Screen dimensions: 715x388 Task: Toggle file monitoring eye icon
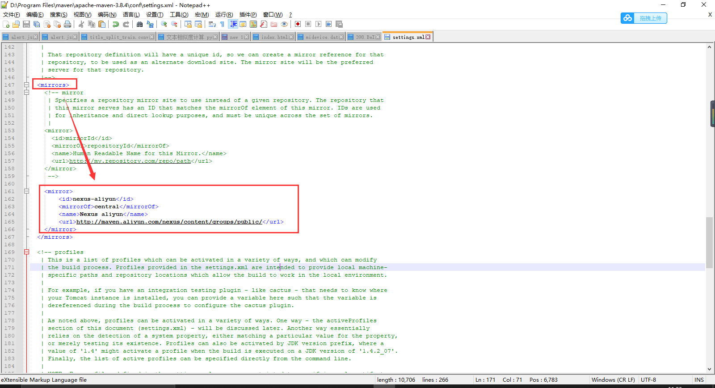tap(284, 24)
